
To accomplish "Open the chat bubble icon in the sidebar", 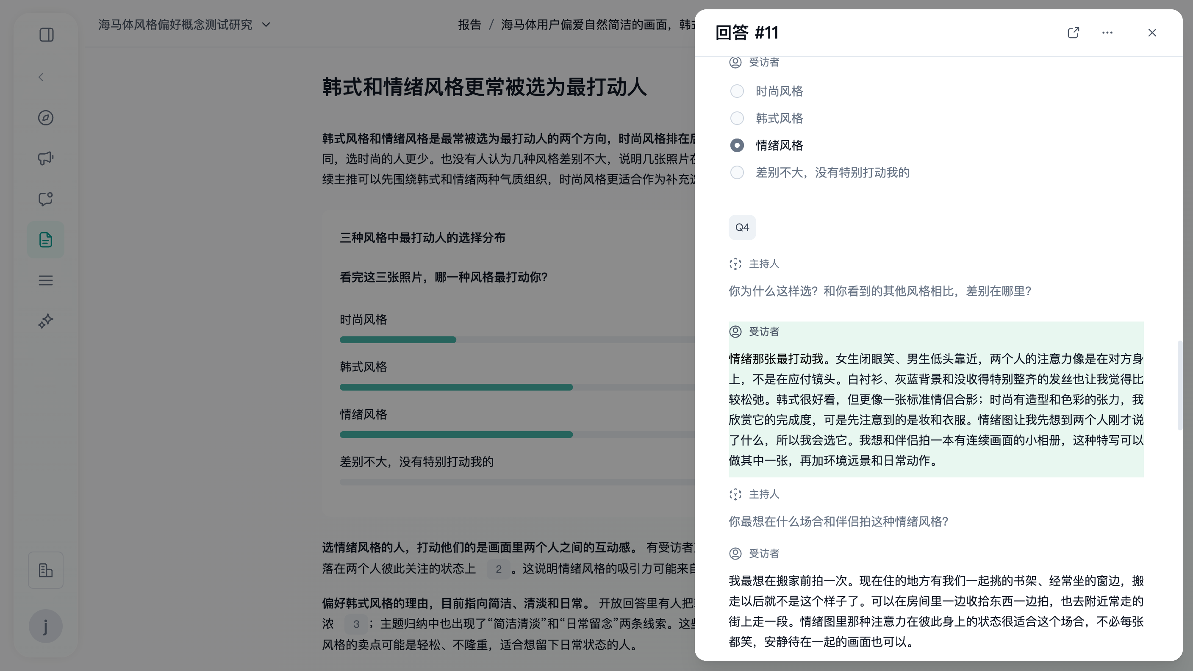I will [x=45, y=199].
